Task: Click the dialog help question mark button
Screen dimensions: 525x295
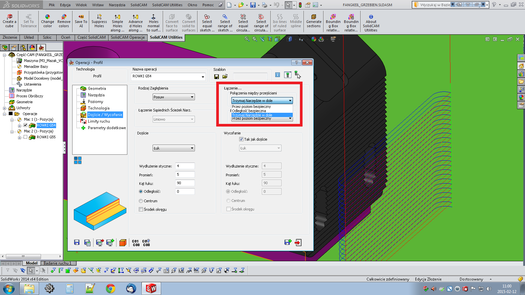Action: 296,62
